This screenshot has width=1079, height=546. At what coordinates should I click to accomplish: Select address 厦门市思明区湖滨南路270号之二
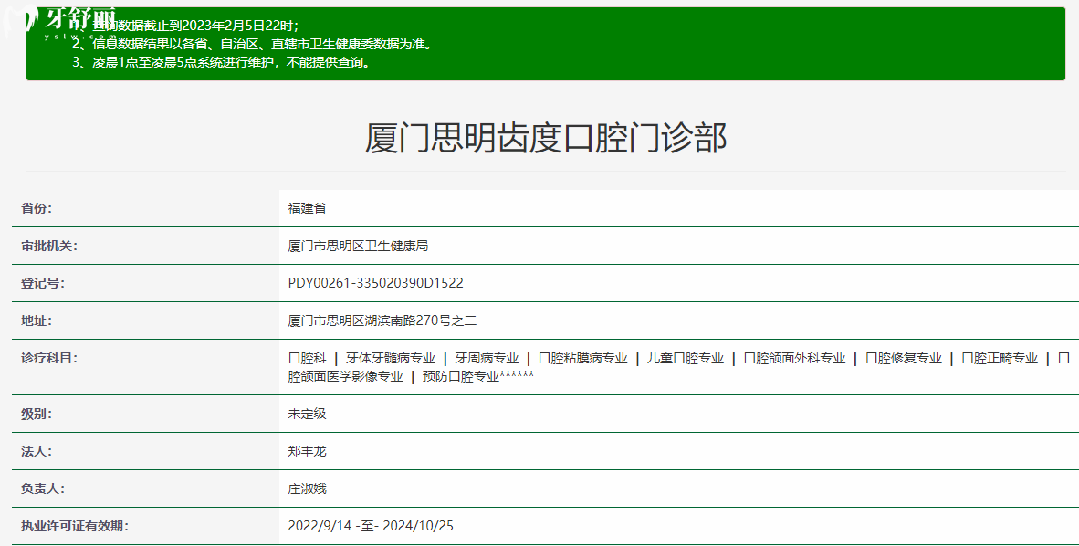pyautogui.click(x=382, y=320)
